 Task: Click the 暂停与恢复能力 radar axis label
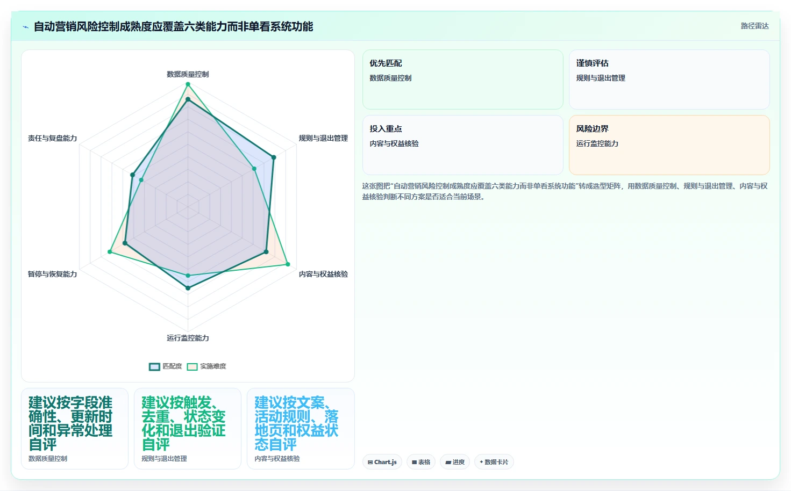pyautogui.click(x=52, y=274)
